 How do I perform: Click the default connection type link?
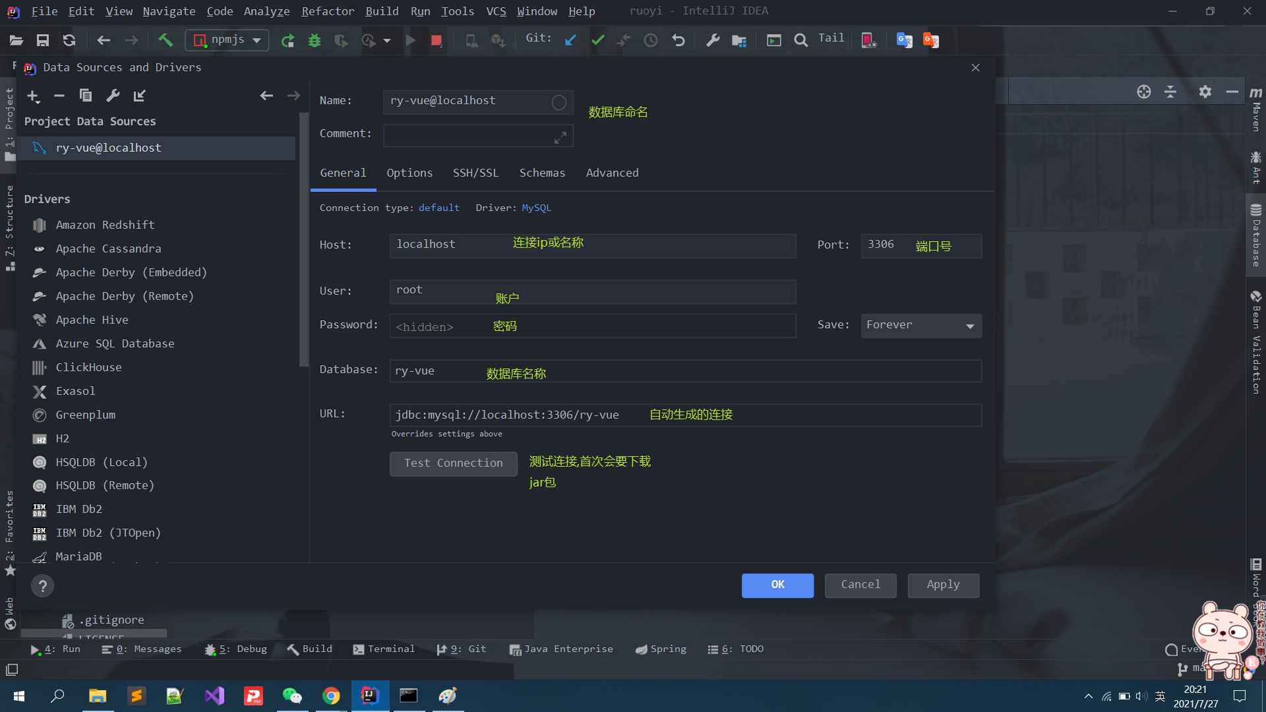(439, 208)
